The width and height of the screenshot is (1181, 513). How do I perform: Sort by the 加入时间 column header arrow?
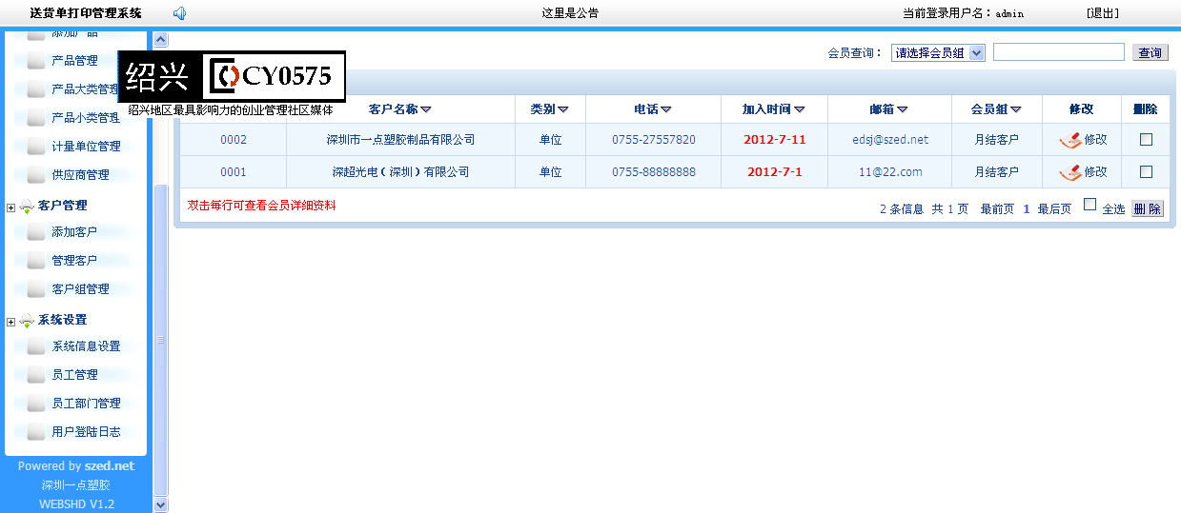point(799,109)
